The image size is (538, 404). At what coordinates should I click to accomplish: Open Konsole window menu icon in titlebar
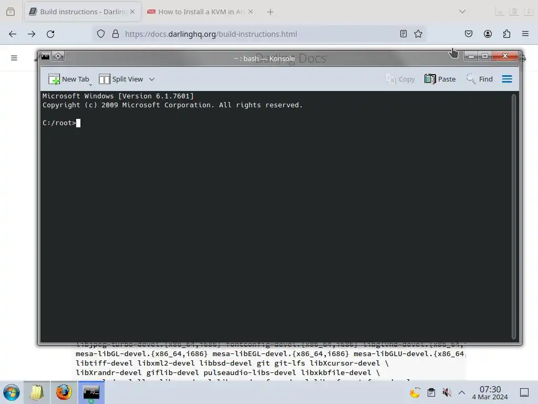(45, 56)
